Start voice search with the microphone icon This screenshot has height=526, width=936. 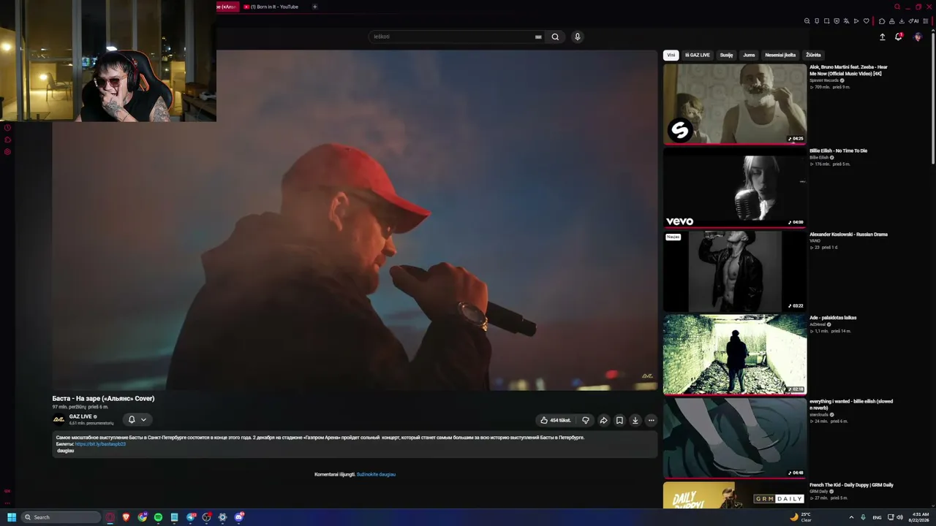coord(577,37)
